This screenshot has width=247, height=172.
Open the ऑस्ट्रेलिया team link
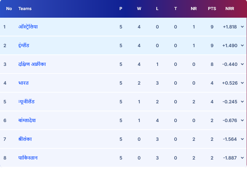click(x=28, y=27)
